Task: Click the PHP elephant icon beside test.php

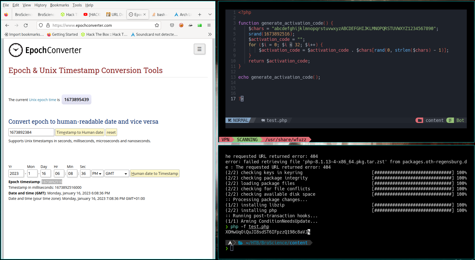Action: point(263,120)
